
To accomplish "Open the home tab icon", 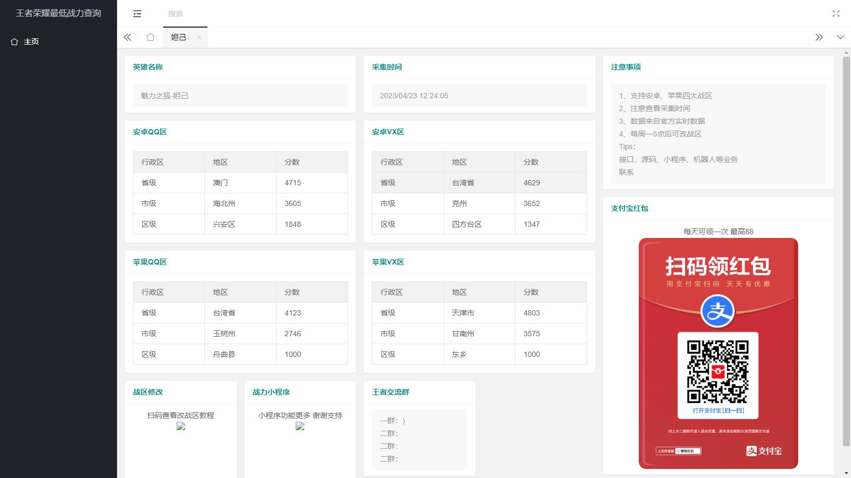I will point(151,37).
